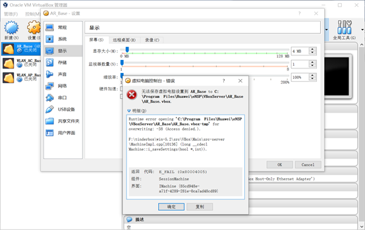The image size is (365, 239).
Task: Select 串口 serial port settings category
Action: pyautogui.click(x=63, y=97)
